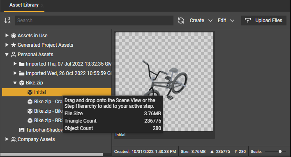Click the Personal Assets person icon
This screenshot has height=157, width=291.
14,55
